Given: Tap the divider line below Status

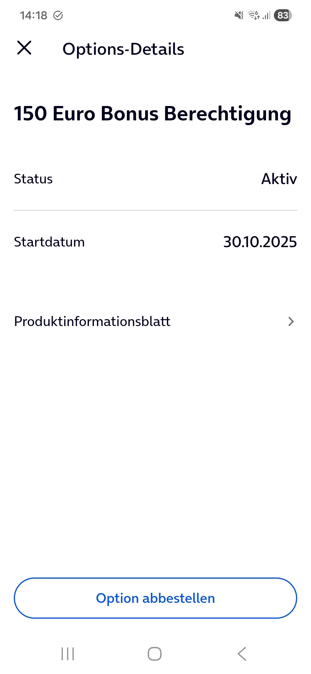Looking at the screenshot, I should tap(155, 211).
